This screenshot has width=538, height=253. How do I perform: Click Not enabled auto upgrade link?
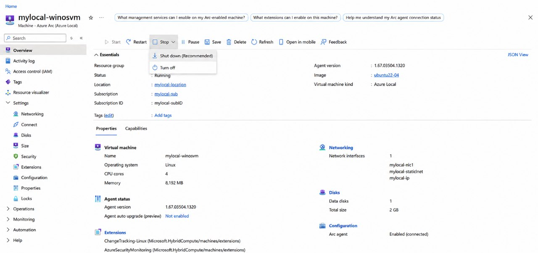pyautogui.click(x=177, y=216)
